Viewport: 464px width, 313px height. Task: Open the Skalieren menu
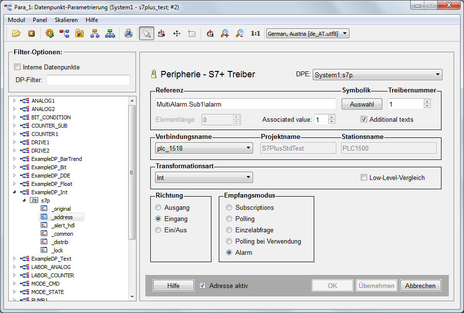tap(66, 20)
